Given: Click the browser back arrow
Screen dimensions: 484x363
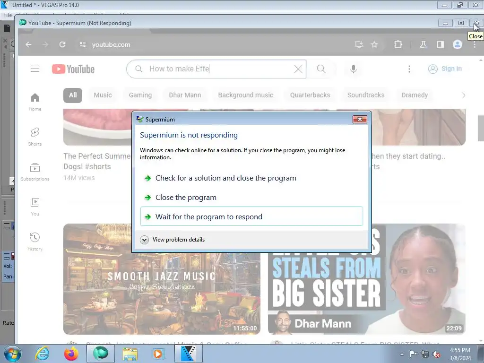Looking at the screenshot, I should coord(28,44).
